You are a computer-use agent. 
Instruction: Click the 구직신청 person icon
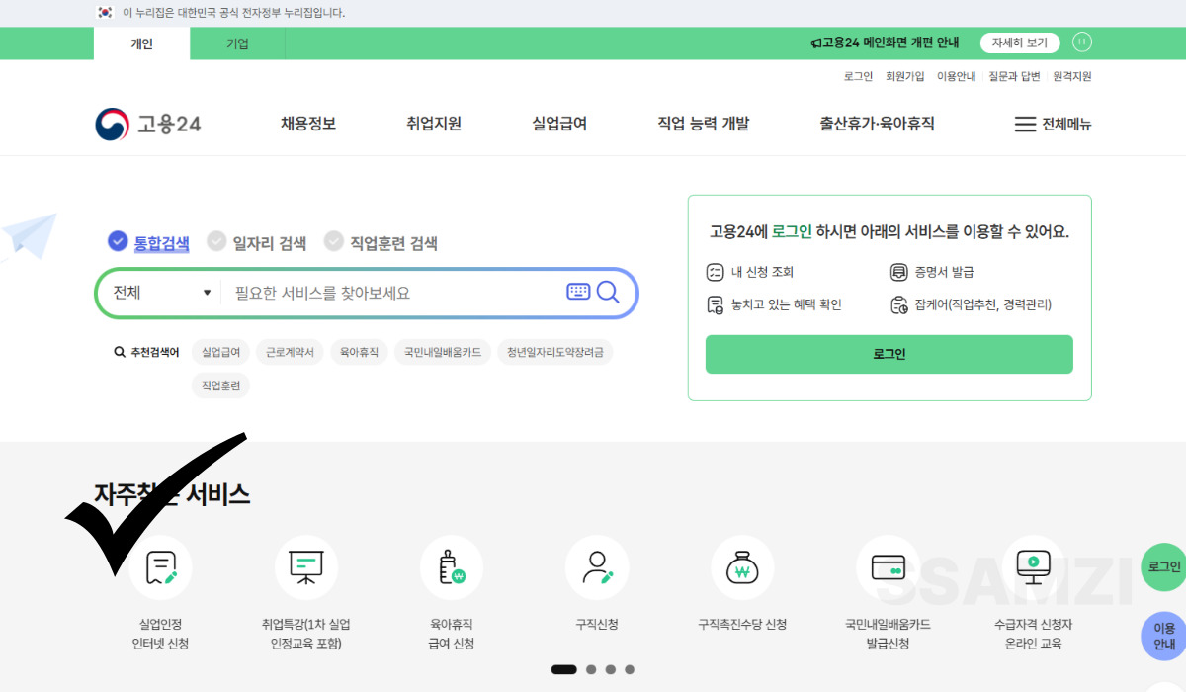pyautogui.click(x=597, y=567)
